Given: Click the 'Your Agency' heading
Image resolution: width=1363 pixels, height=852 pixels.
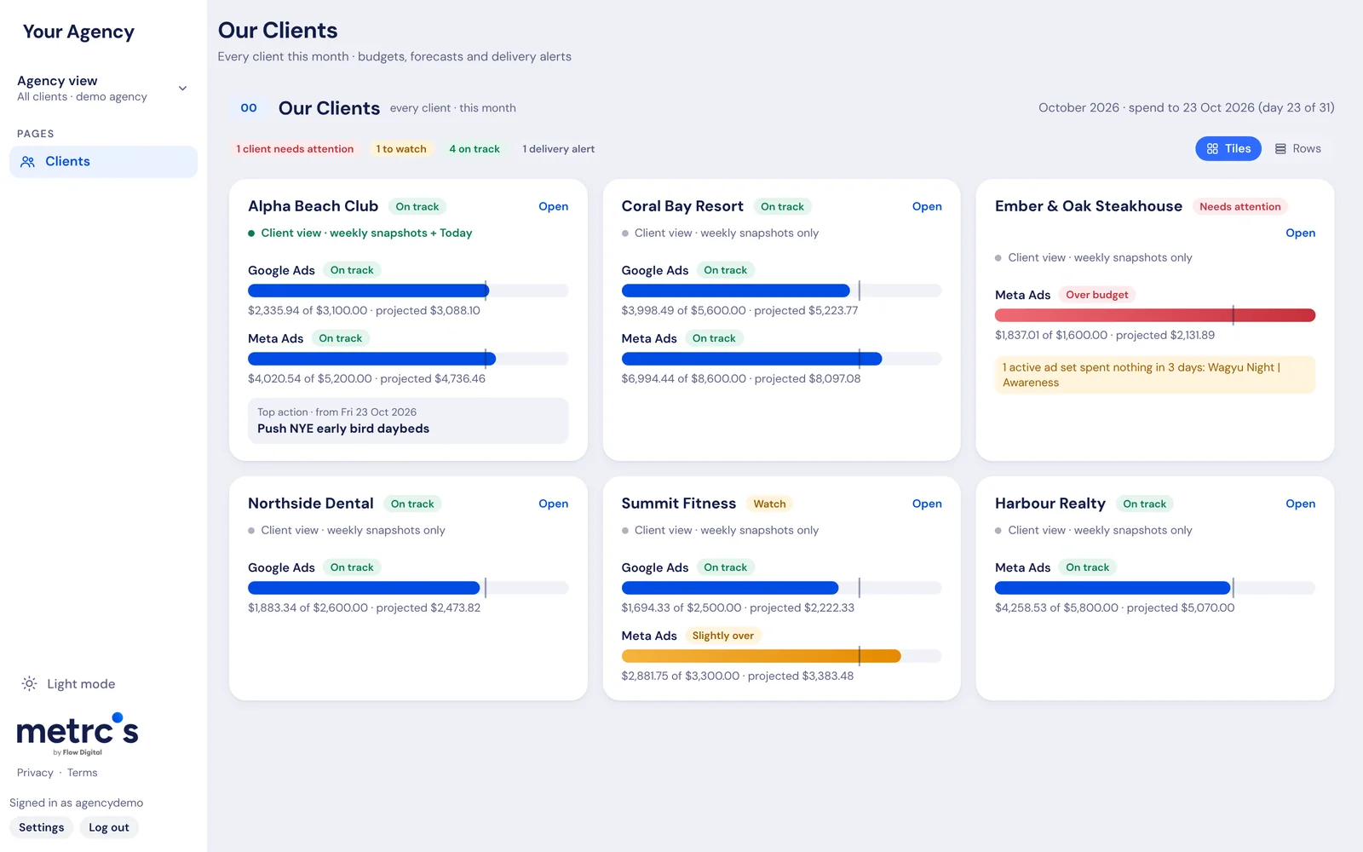Looking at the screenshot, I should point(78,32).
